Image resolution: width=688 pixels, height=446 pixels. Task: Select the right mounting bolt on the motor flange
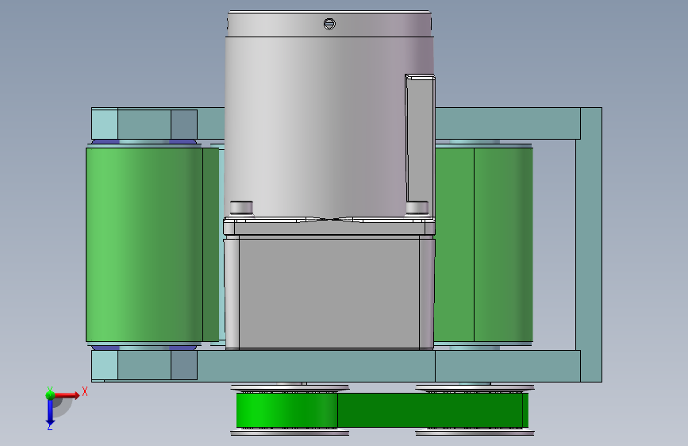pyautogui.click(x=417, y=208)
